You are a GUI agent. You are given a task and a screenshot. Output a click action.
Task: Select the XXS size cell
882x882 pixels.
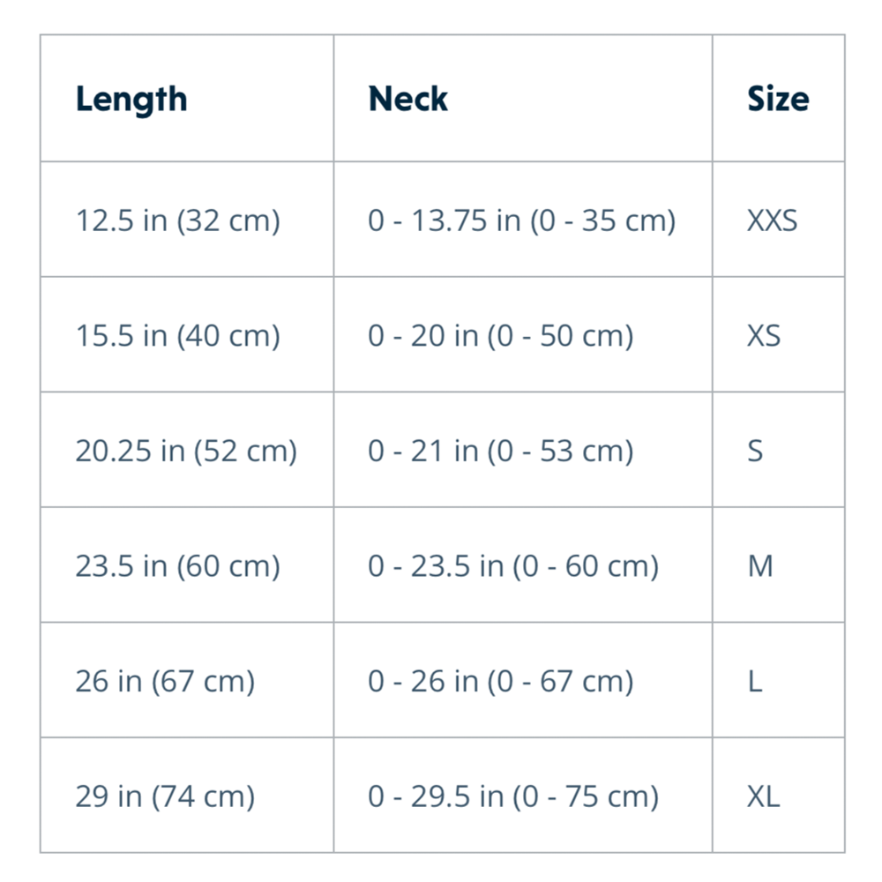click(772, 220)
